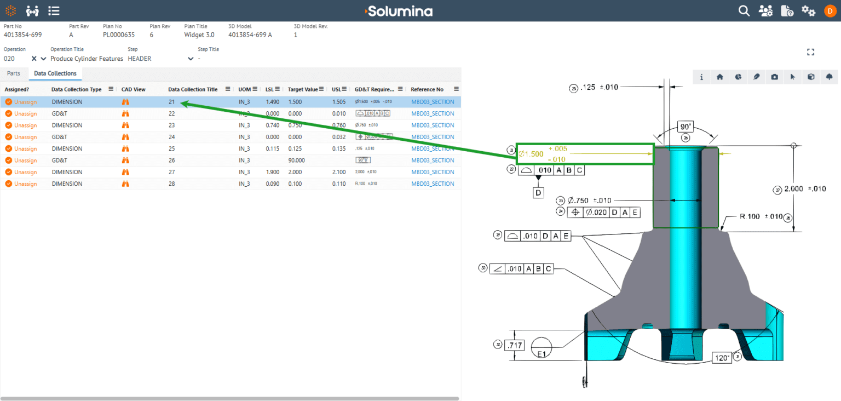Open the MBD03_SECTION link on row 23
Viewport: 841px width, 401px height.
(x=433, y=125)
